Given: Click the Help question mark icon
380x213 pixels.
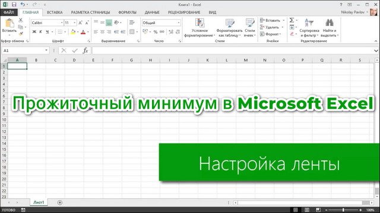Looking at the screenshot, I should point(341,4).
